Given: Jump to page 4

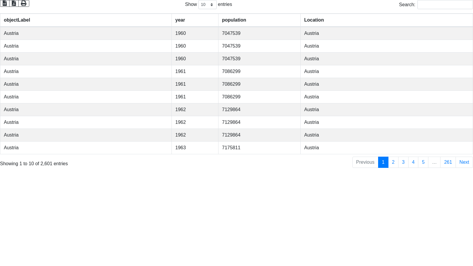Looking at the screenshot, I should point(413,162).
